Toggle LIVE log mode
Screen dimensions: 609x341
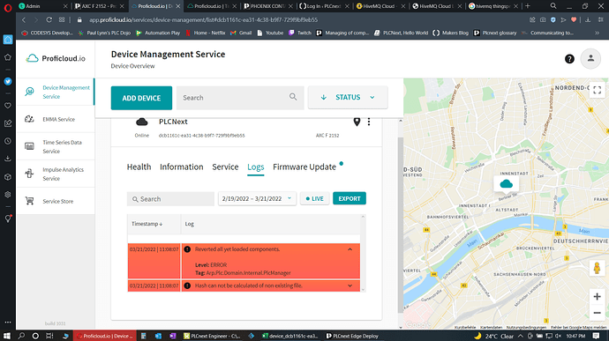coord(314,198)
